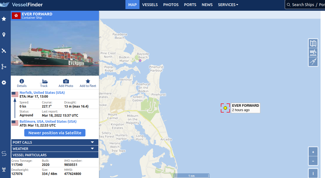Select the distance measuring tool
Screen dimensions: 325x178
(313, 62)
